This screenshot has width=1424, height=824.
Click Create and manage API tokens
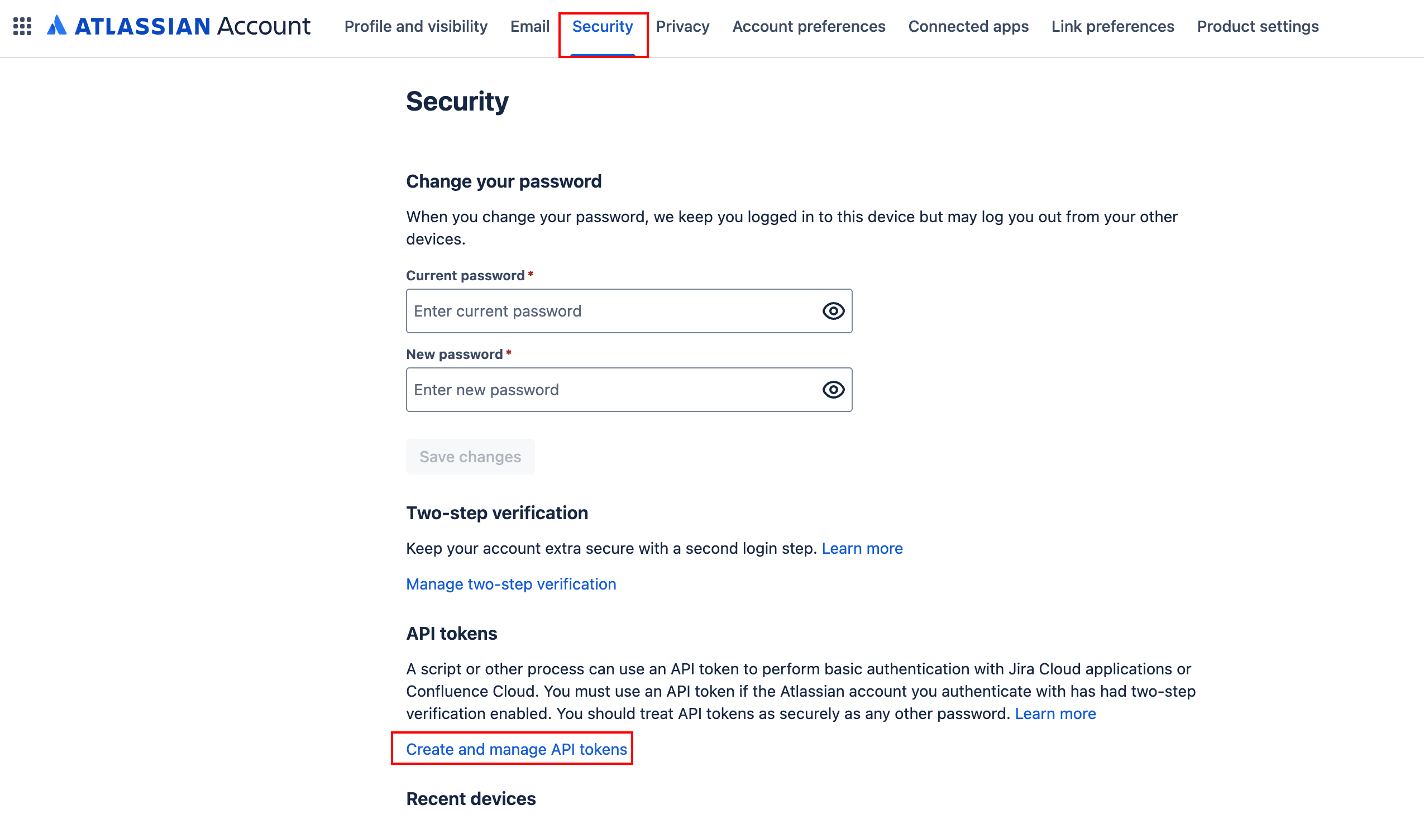click(x=516, y=749)
